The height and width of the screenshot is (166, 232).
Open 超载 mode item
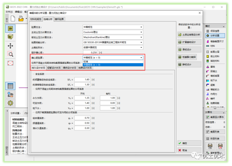pyautogui.click(x=215, y=85)
